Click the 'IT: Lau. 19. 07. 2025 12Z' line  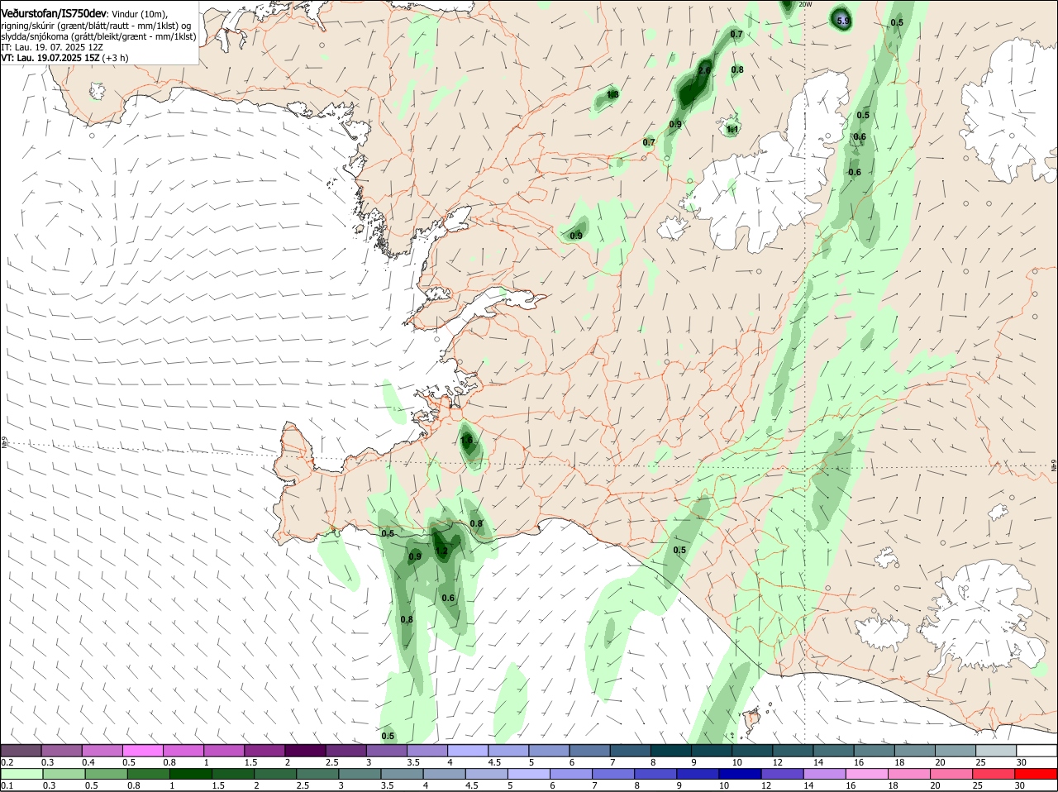52,47
